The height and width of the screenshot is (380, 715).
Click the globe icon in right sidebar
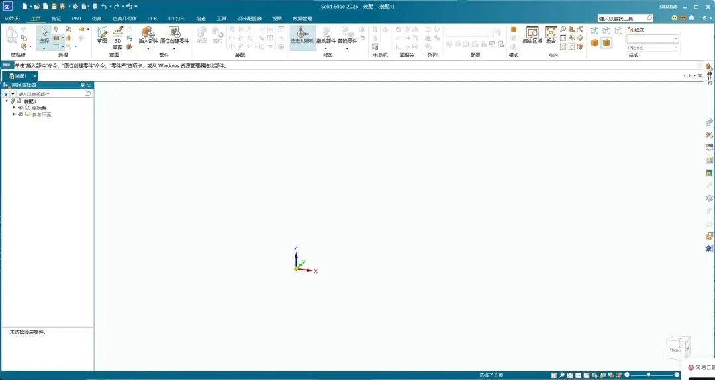click(709, 248)
